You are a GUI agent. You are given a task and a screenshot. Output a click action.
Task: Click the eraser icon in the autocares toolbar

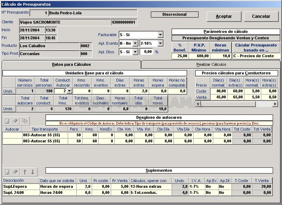[15, 121]
